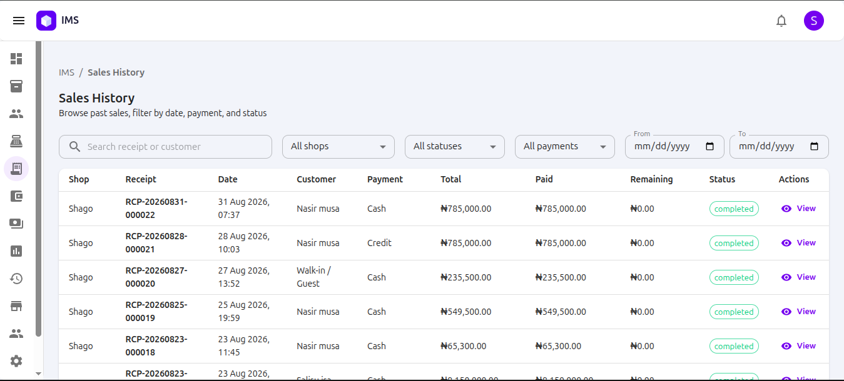Click the Receipt column header
Screen dimensions: 844x381
pos(141,179)
